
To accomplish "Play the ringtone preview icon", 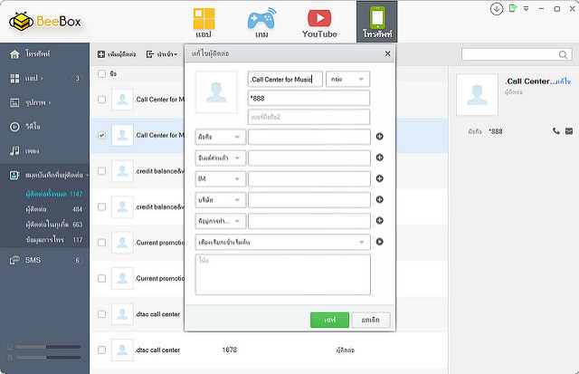I will 379,242.
